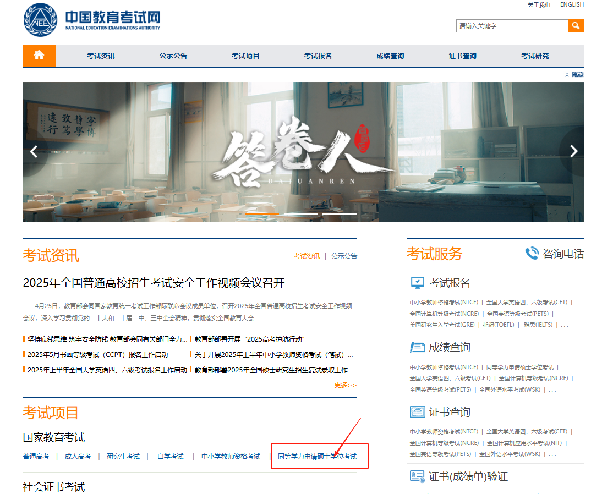This screenshot has width=602, height=494.
Task: Open 全国外语水平考试(WSK) under 成绩查询
Action: coord(510,389)
